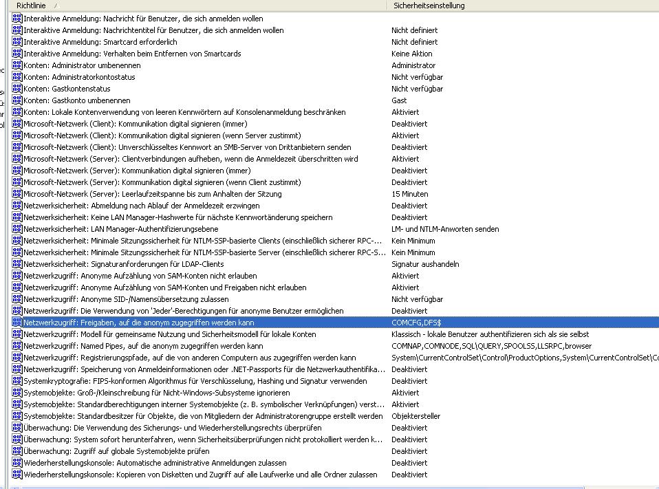This screenshot has height=489, width=659.
Task: Select "Systemobjekte: Standardberechtigungen interner Systemobjekte" policy text
Action: click(x=204, y=404)
